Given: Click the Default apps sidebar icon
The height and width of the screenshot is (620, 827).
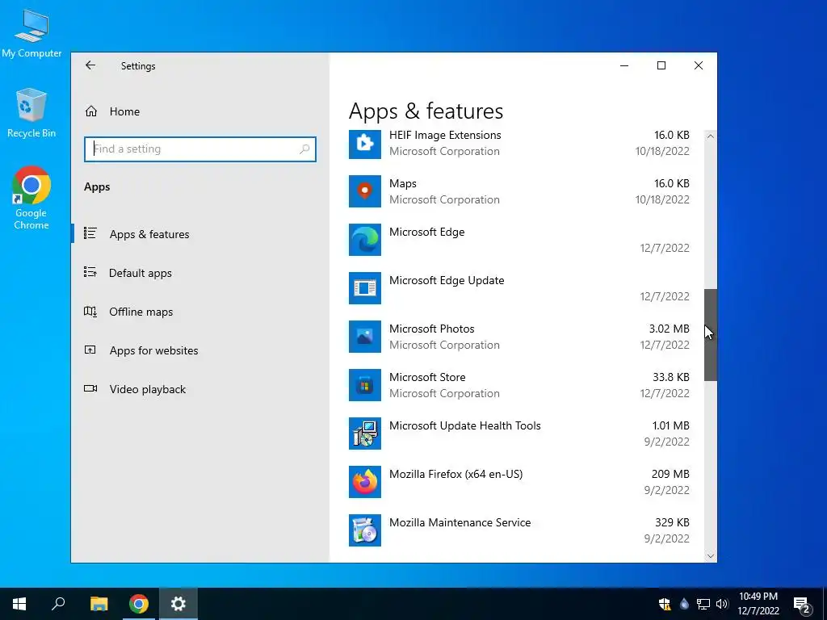Looking at the screenshot, I should 90,272.
